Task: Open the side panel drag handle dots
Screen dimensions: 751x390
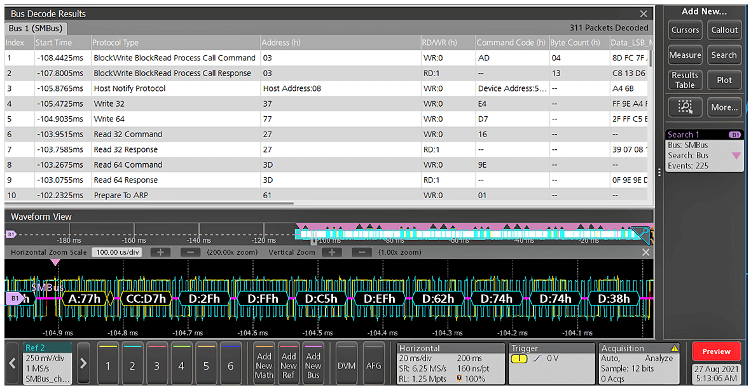Action: (659, 172)
